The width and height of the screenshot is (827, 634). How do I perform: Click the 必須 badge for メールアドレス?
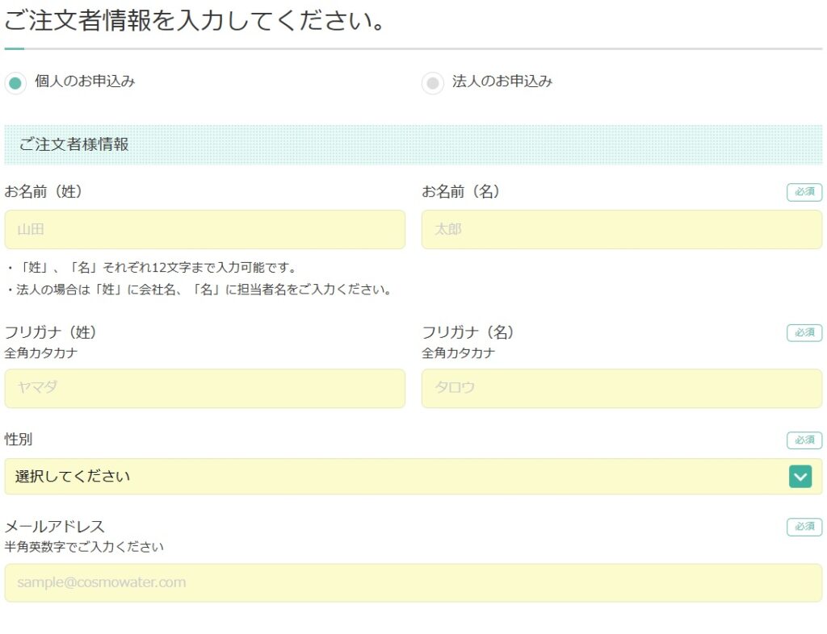804,527
